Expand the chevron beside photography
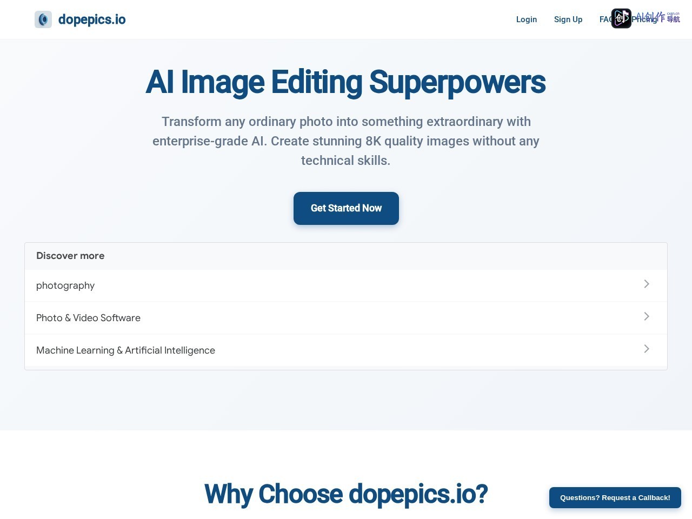The image size is (692, 519). pos(647,284)
